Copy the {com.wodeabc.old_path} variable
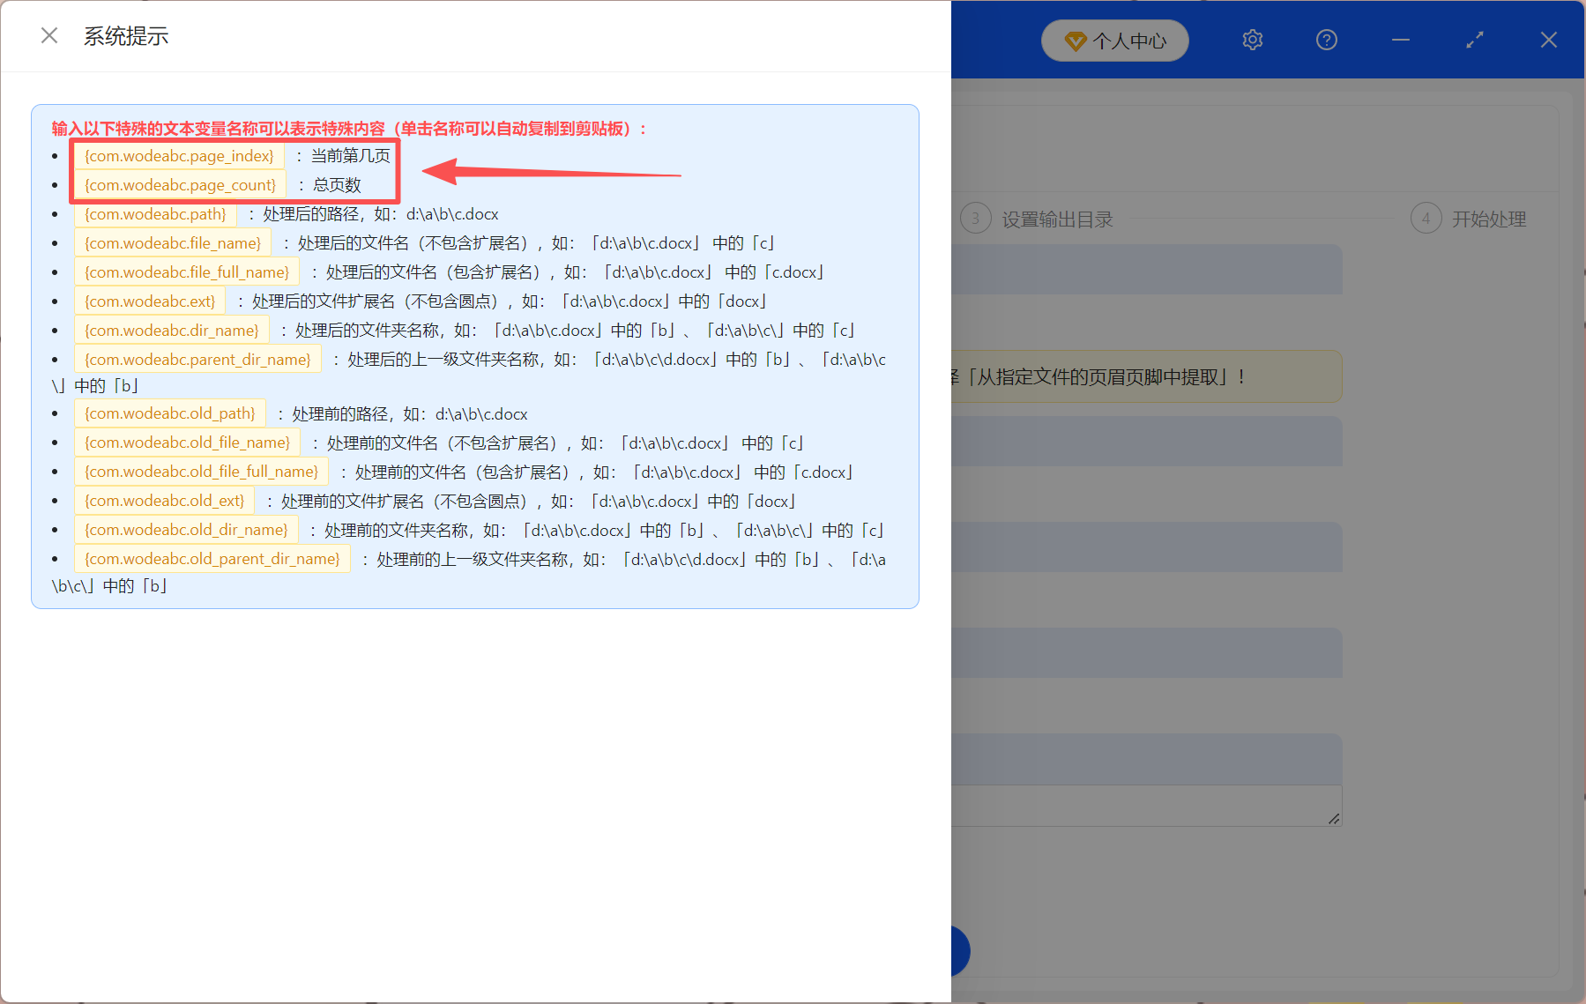The image size is (1586, 1004). click(169, 413)
